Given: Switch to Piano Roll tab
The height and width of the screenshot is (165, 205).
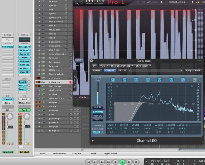Looking at the screenshot, I should 77,153.
